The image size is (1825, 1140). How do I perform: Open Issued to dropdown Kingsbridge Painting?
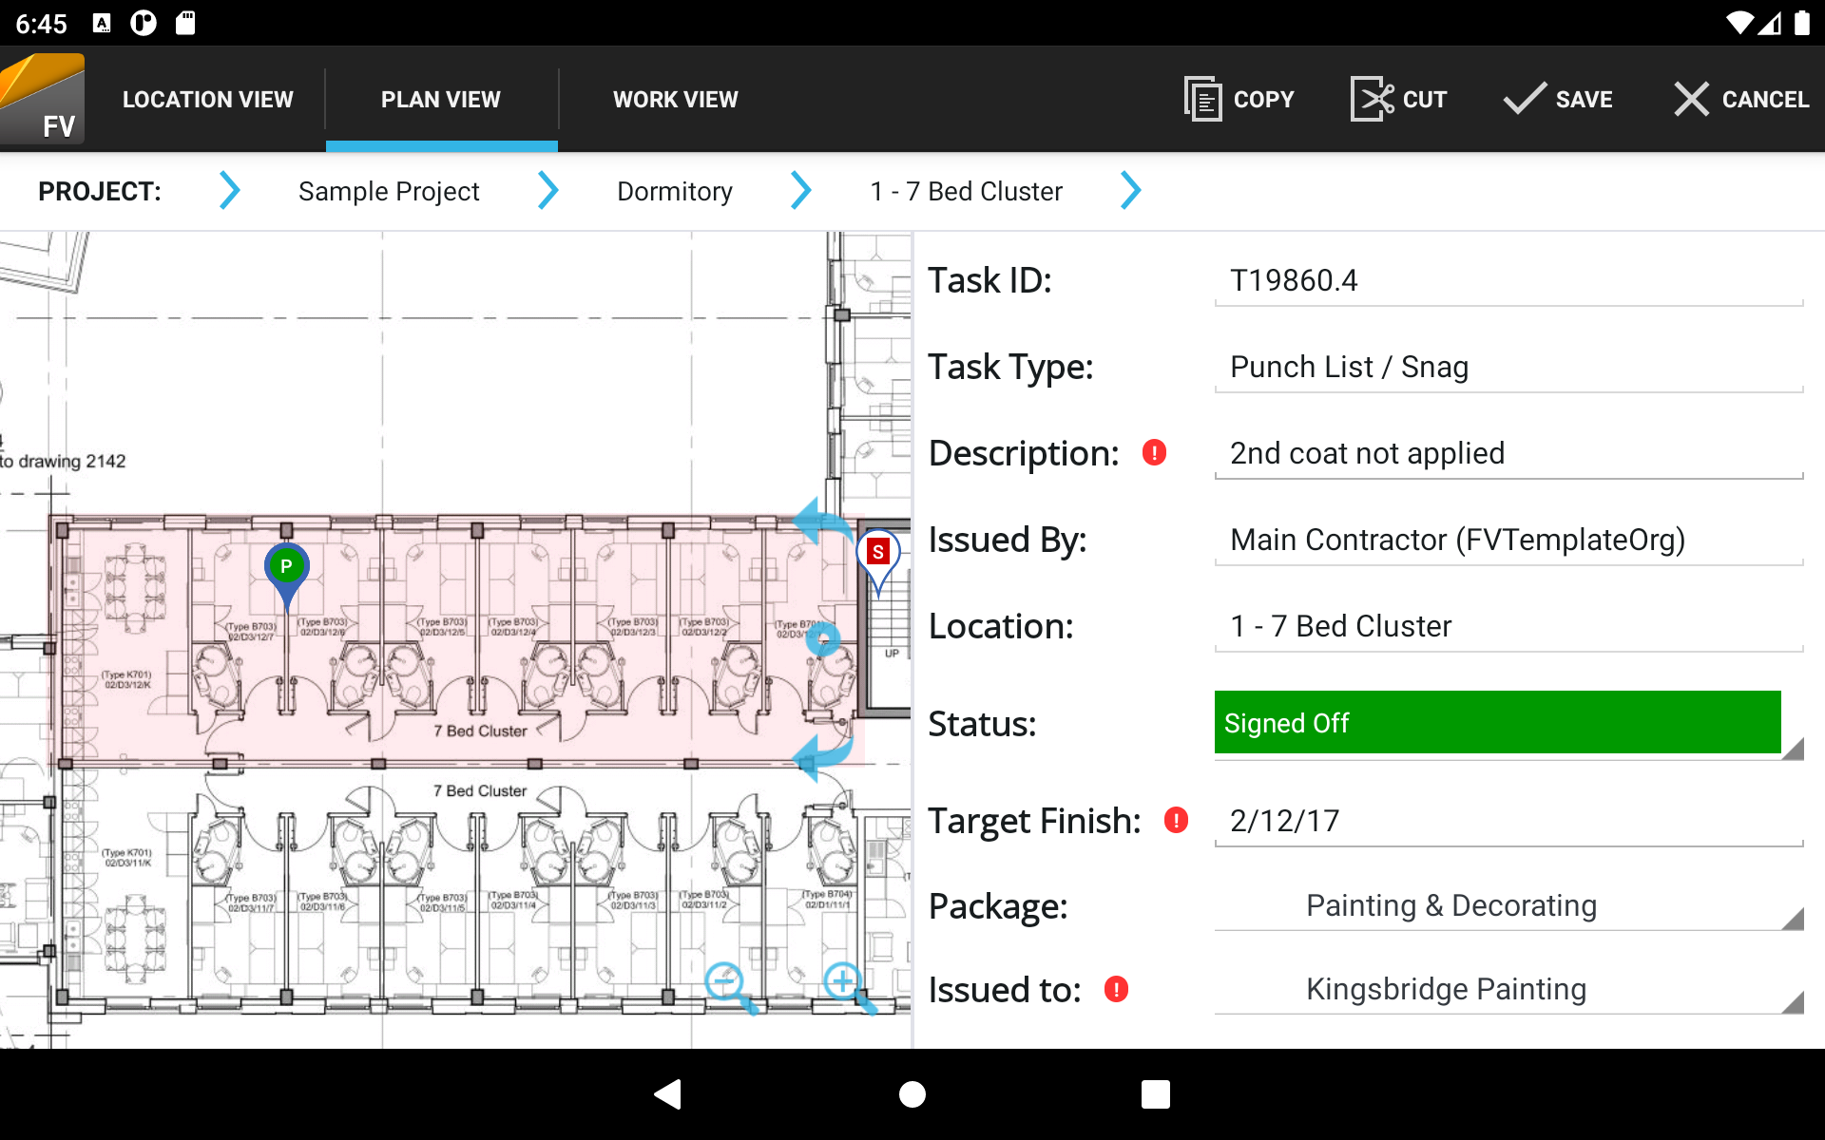(1508, 989)
